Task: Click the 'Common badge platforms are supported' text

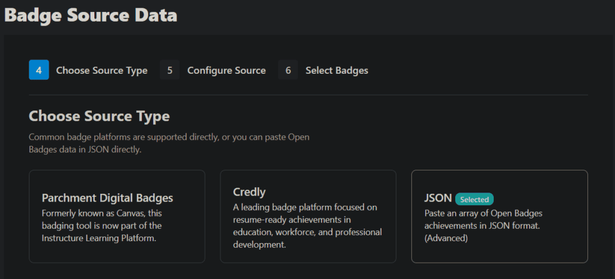Action: (x=169, y=144)
